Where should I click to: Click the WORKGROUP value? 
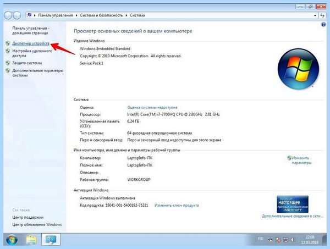click(139, 180)
